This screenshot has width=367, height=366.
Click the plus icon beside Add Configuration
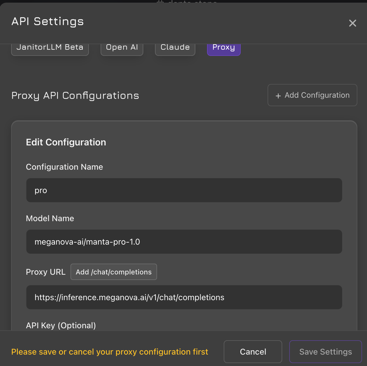[278, 96]
